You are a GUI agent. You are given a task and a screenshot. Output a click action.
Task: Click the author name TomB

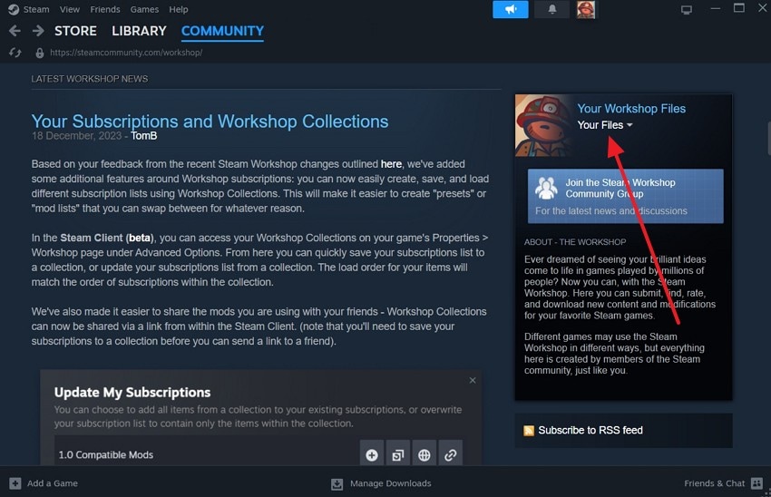tap(143, 136)
